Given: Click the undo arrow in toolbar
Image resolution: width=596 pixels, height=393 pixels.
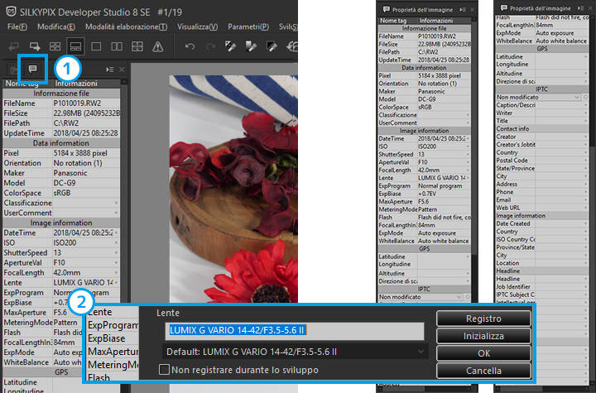Looking at the screenshot, I should (190, 47).
